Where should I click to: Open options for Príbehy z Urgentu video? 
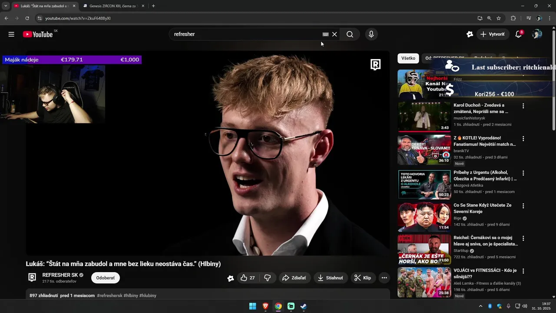pos(523,173)
